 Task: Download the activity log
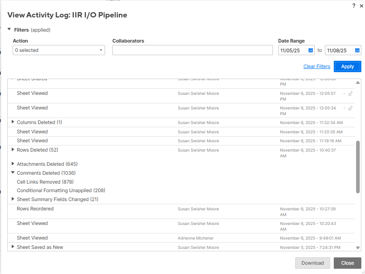click(x=312, y=263)
